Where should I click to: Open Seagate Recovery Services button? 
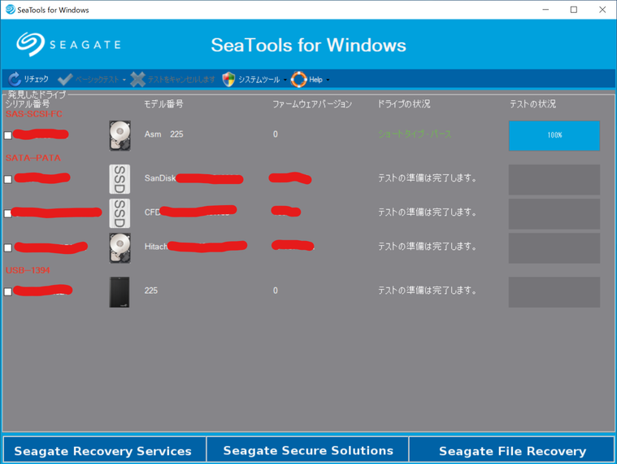pyautogui.click(x=104, y=450)
